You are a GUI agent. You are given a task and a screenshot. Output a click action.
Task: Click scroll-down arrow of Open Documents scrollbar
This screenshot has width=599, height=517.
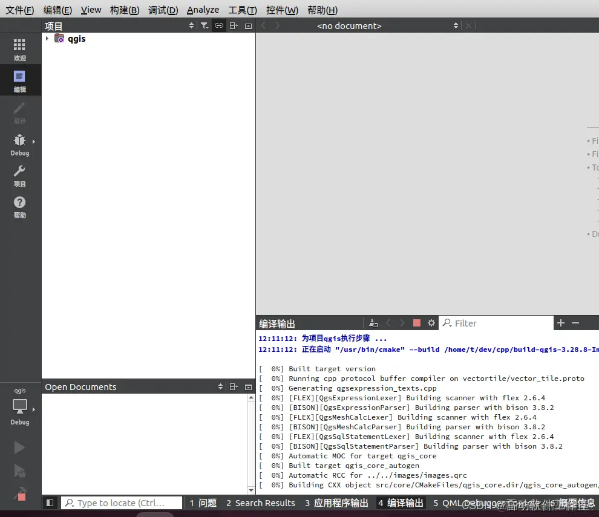point(251,490)
